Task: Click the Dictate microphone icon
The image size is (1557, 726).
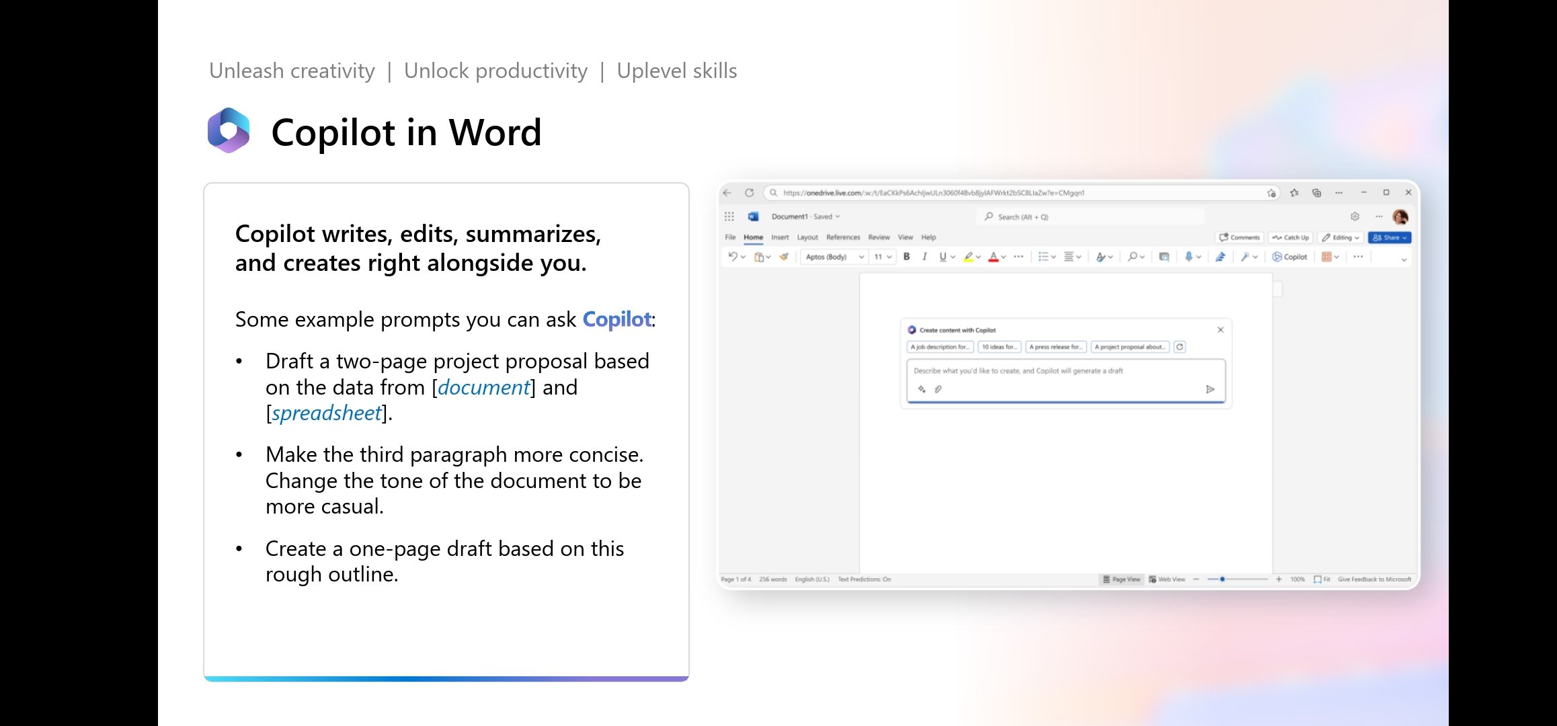Action: click(1187, 257)
